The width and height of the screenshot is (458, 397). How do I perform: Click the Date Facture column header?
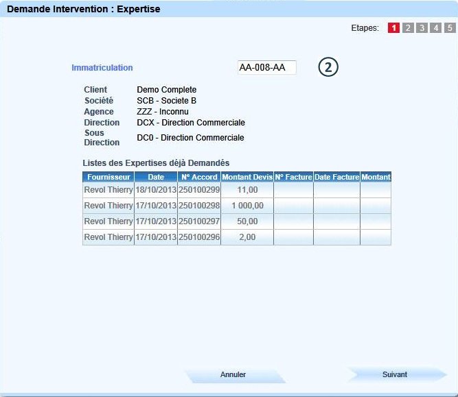tap(336, 177)
